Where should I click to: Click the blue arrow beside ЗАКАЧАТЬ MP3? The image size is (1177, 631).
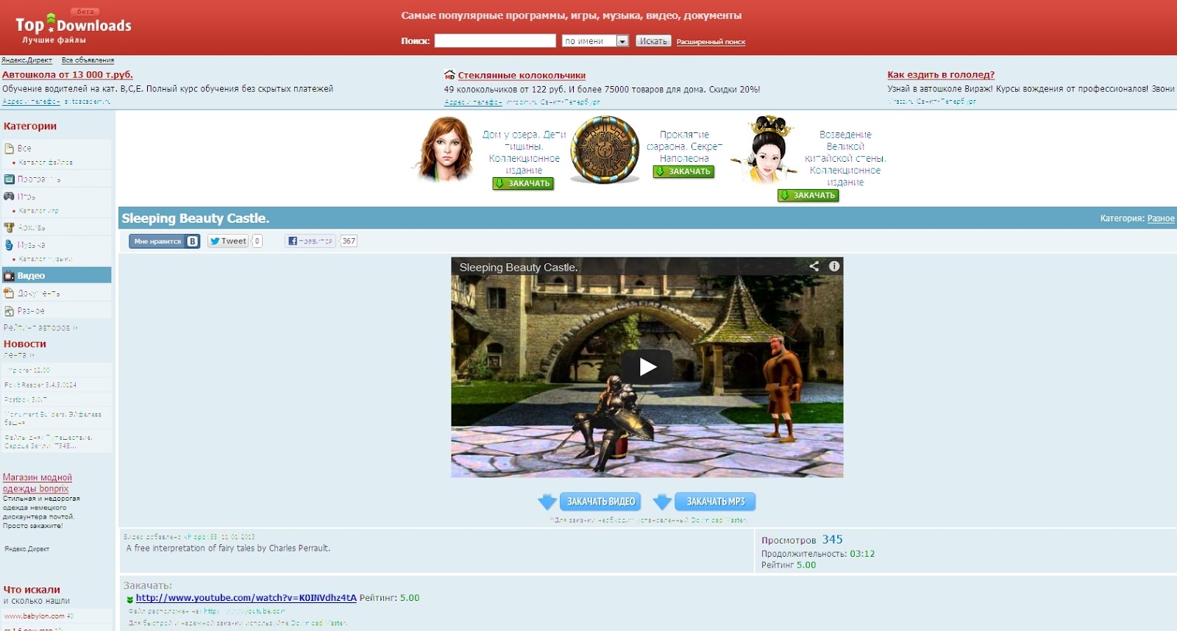[x=662, y=502]
